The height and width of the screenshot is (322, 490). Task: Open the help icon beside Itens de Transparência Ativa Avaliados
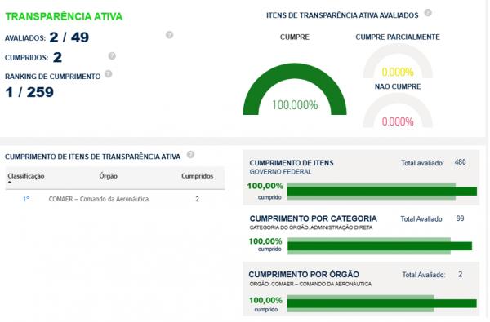(428, 13)
